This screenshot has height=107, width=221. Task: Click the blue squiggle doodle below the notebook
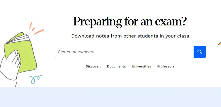35,79
